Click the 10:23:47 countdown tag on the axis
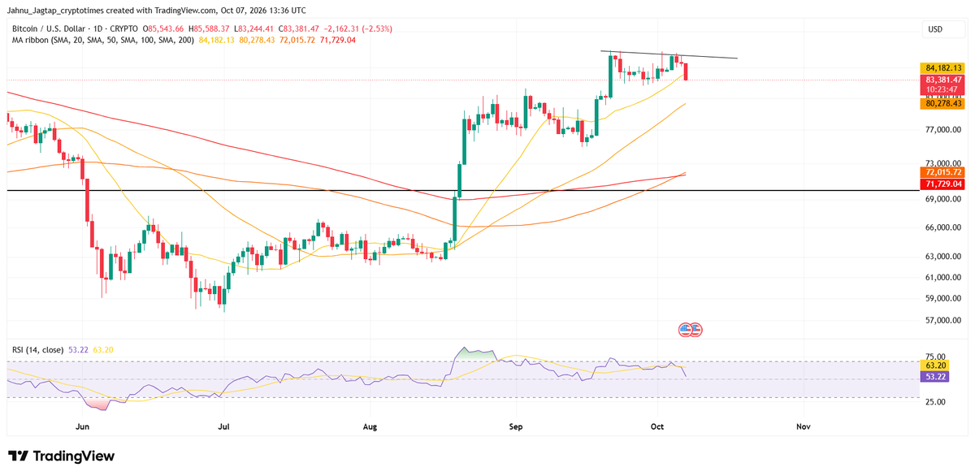Viewport: 975px width, 476px height. [x=943, y=90]
